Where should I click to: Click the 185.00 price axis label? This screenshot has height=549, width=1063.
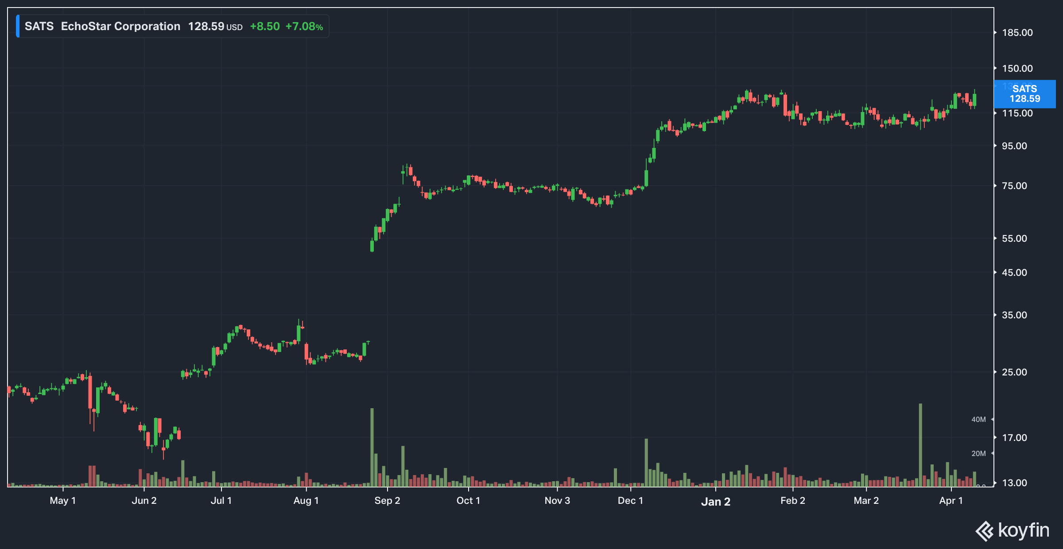(x=1017, y=33)
